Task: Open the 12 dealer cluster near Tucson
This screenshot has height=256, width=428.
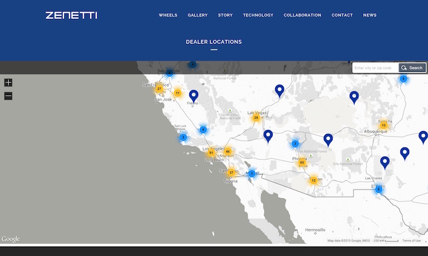Action: click(x=313, y=180)
